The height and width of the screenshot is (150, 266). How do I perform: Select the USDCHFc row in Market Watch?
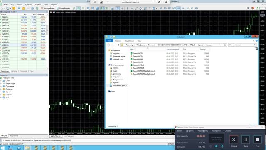click(x=23, y=45)
